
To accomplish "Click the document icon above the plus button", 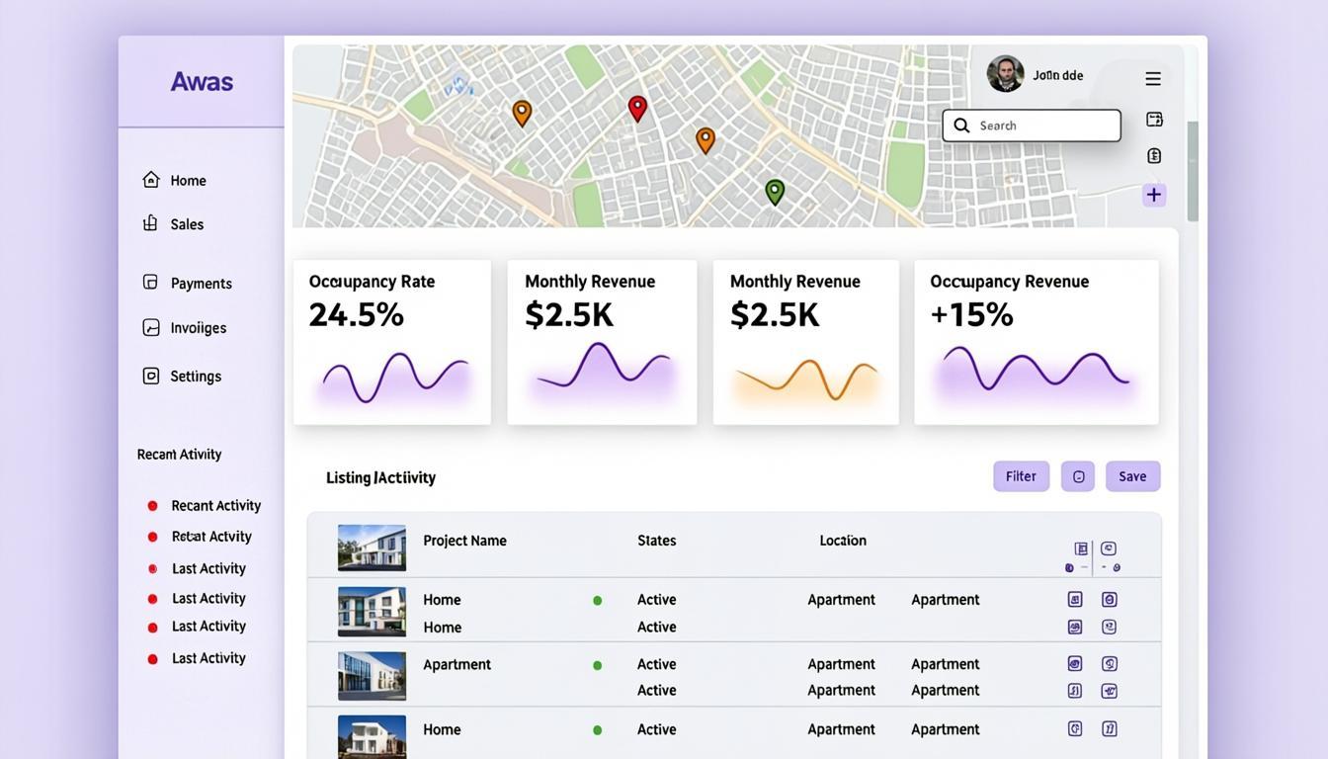I will pyautogui.click(x=1154, y=156).
